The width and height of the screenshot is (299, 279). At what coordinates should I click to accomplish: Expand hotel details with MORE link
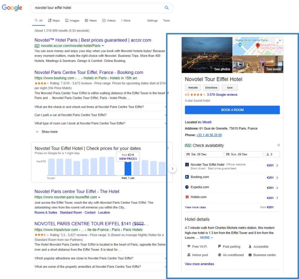click(206, 238)
